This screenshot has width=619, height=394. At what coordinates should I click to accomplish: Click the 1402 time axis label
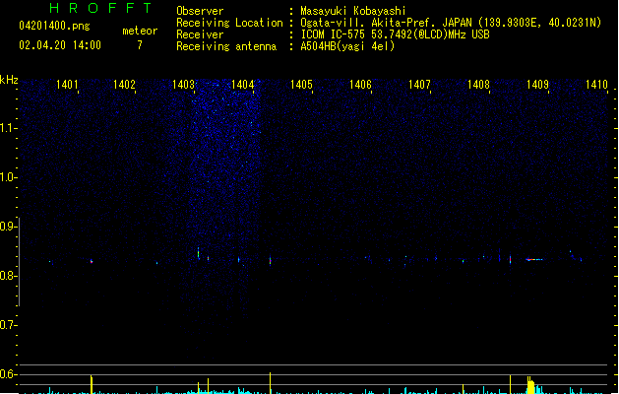pos(124,85)
